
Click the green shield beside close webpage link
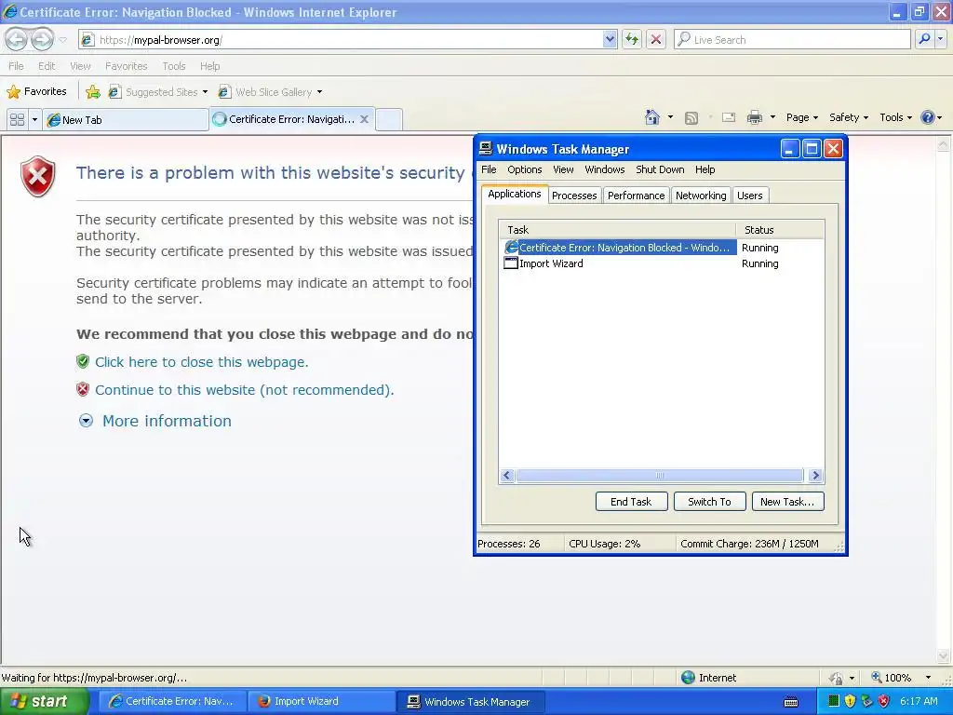[x=83, y=362]
